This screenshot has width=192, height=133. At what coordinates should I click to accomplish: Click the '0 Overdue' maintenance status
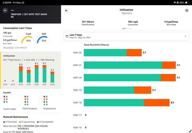pos(10,122)
